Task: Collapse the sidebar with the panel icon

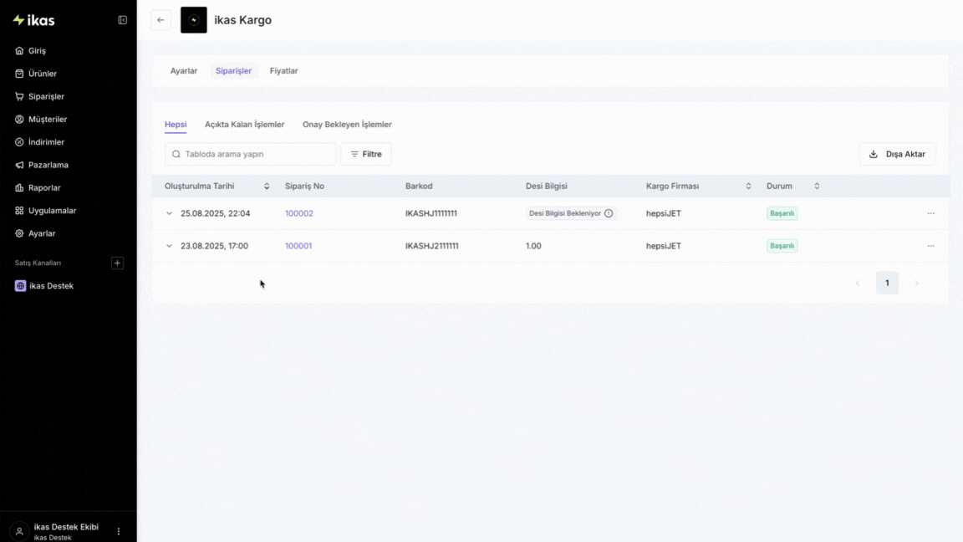Action: [x=123, y=20]
